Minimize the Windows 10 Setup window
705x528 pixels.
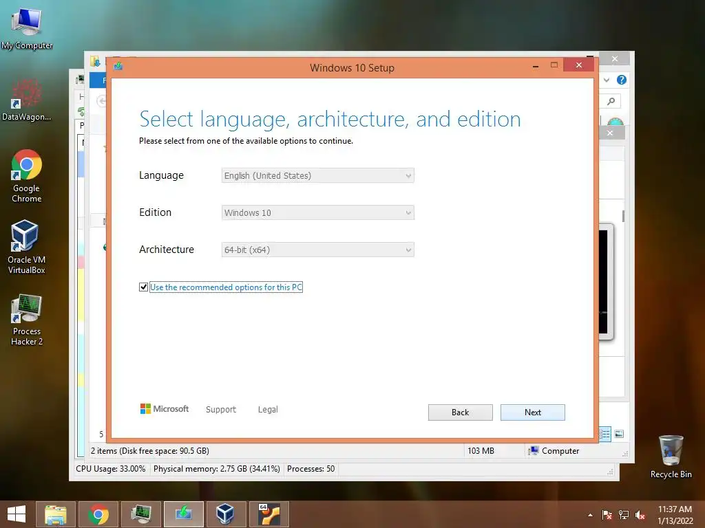[536, 66]
